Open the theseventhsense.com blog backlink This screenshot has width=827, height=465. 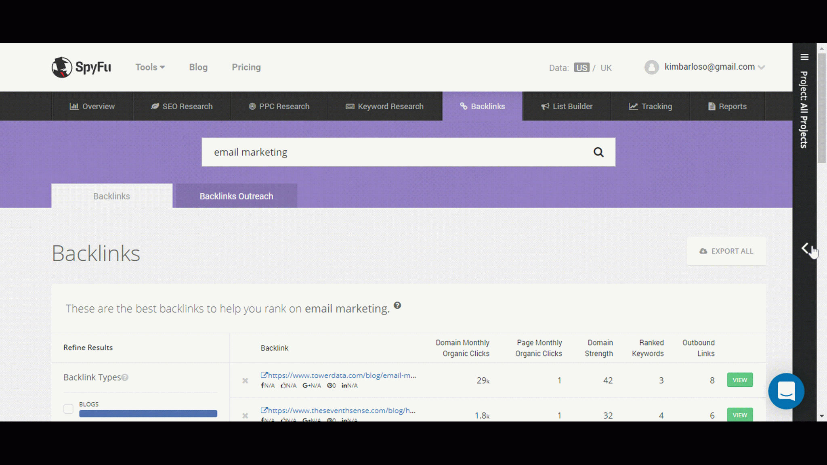342,411
